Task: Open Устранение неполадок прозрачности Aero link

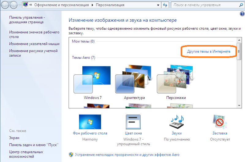Action: 127,155
